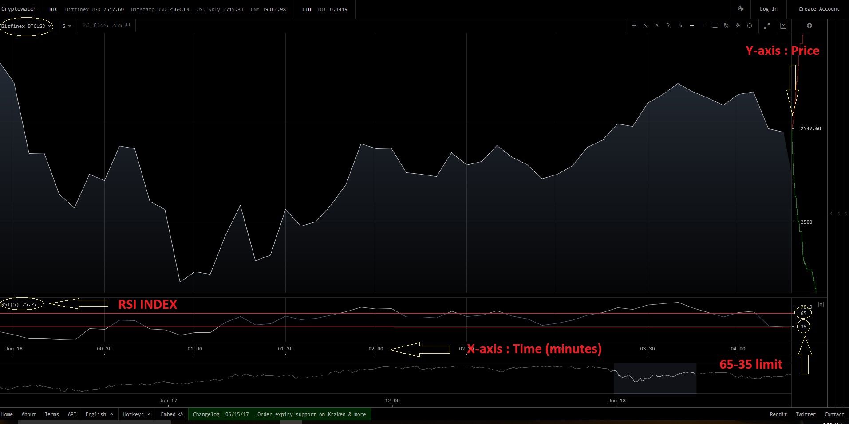The width and height of the screenshot is (849, 424).
Task: Open the Changelog 06/15/17 notice
Action: (280, 414)
